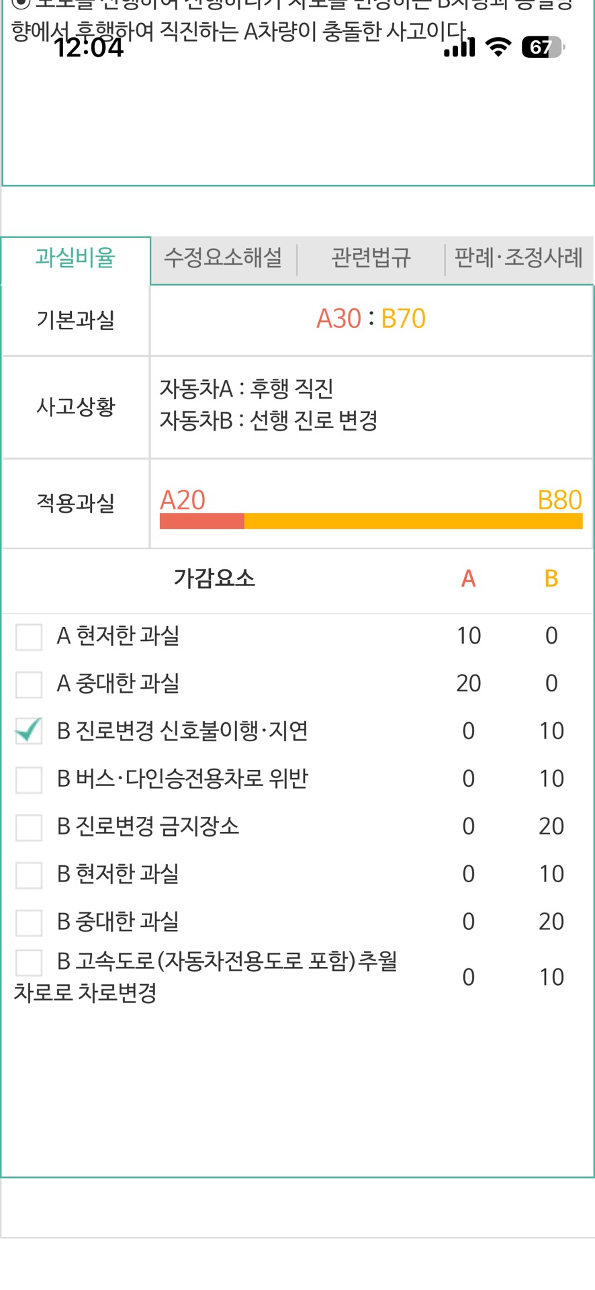Image resolution: width=595 pixels, height=1290 pixels.
Task: Go to the 관련법규 tab
Action: point(371,258)
